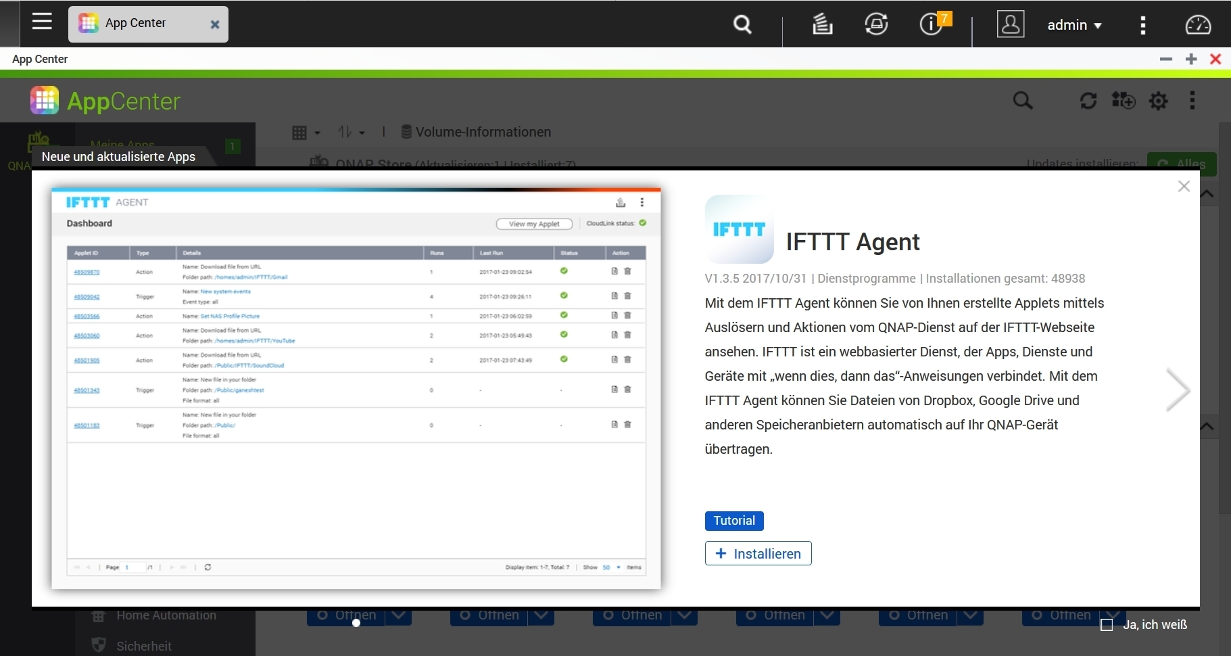
Task: Click the AppCenter logo icon
Action: tap(45, 101)
